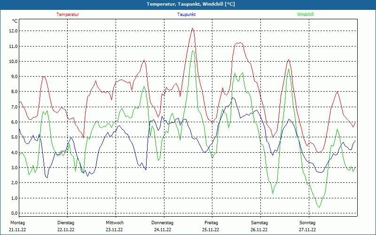Click the 7,0 y-axis value
This screenshot has height=235, width=376.
click(14, 107)
